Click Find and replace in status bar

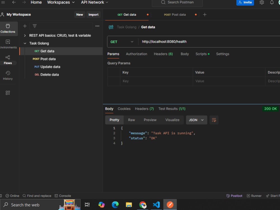pos(37,196)
